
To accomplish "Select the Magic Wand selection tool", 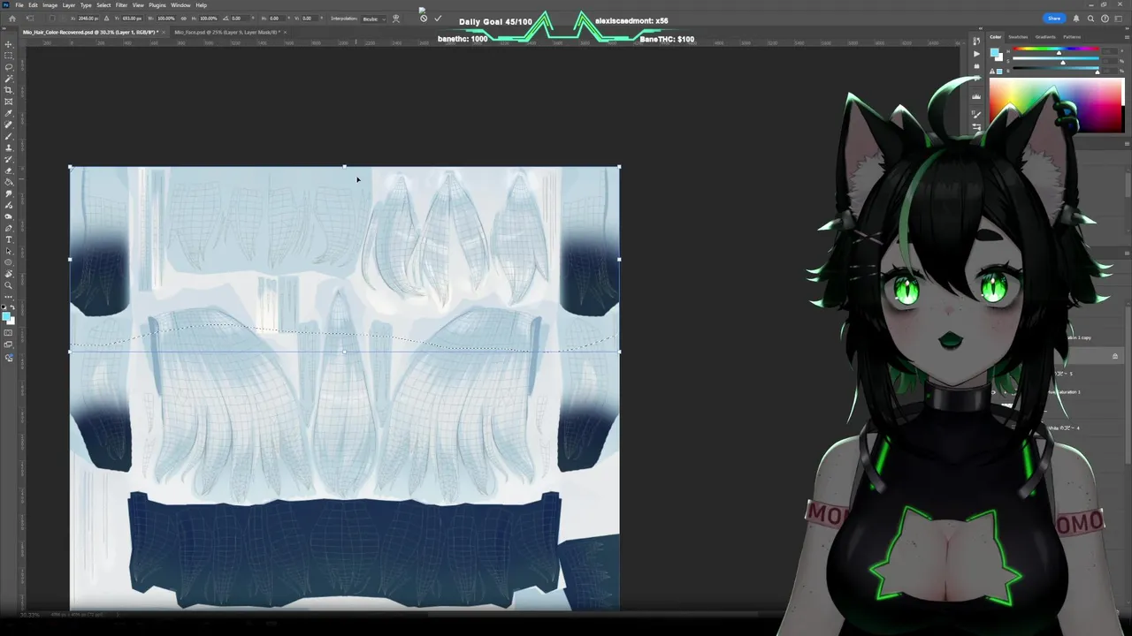I will (9, 79).
